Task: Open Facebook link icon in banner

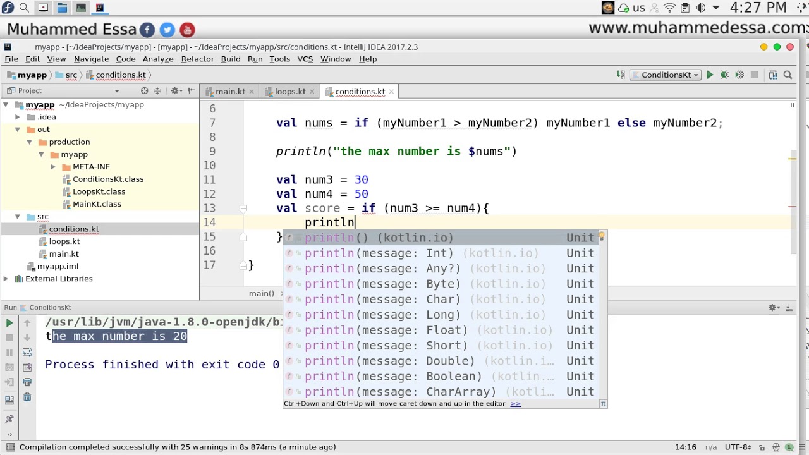Action: tap(147, 30)
